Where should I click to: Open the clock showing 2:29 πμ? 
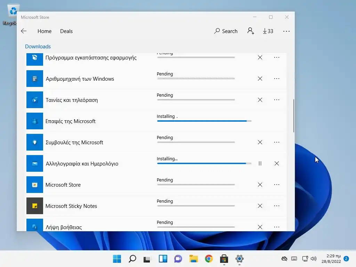tap(331, 259)
